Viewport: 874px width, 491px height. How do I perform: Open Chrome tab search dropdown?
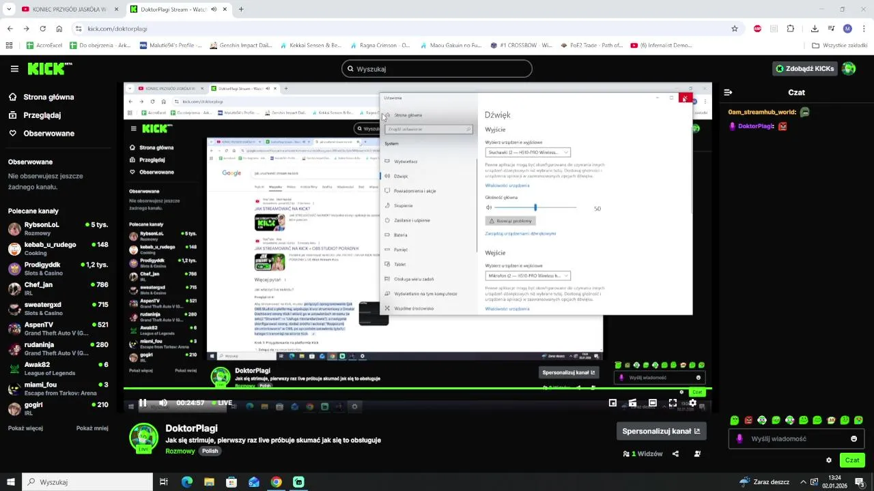coord(9,10)
